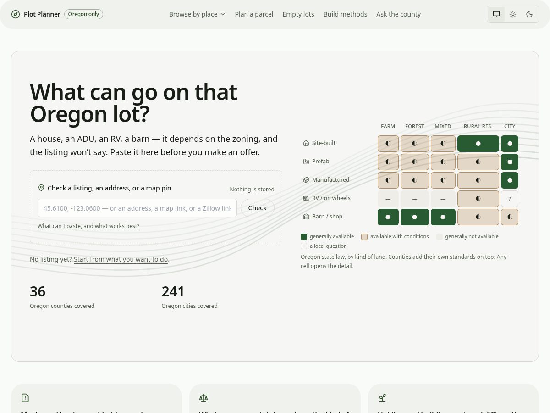
Task: Open Prefab on Rural Res. cell
Action: [x=478, y=162]
